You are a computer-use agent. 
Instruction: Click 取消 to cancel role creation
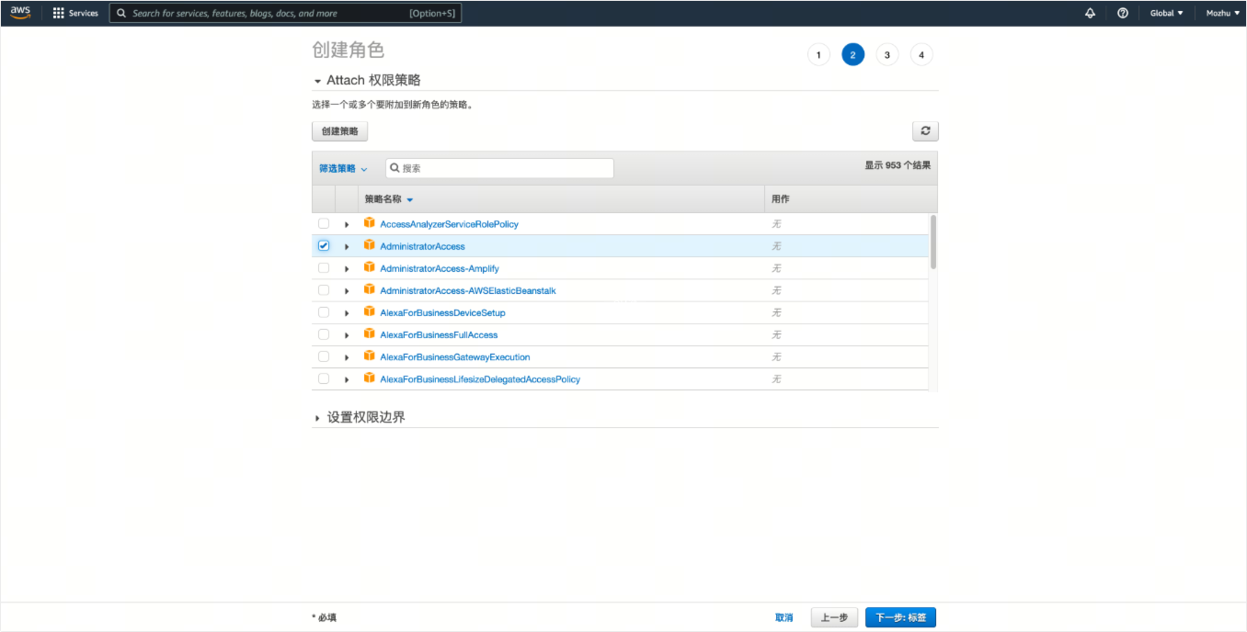(x=784, y=618)
